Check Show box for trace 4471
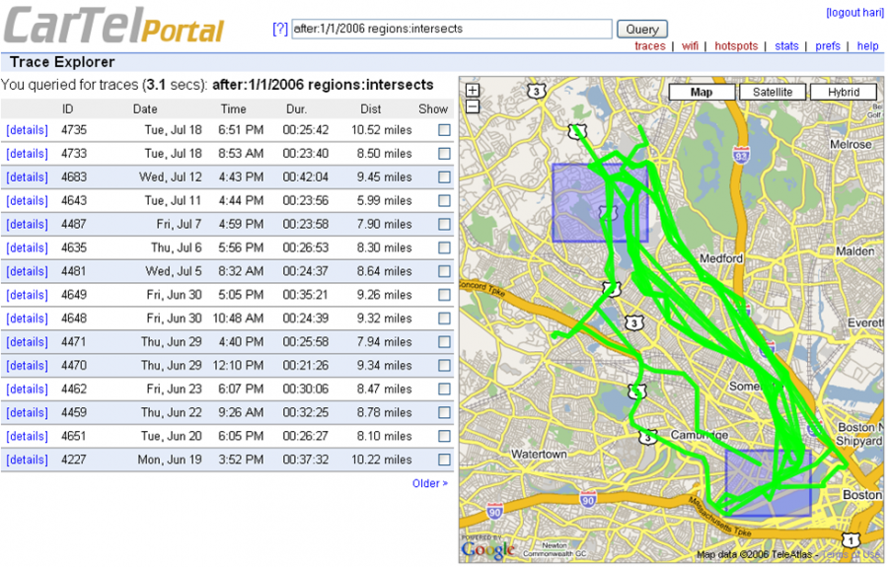 [x=445, y=342]
